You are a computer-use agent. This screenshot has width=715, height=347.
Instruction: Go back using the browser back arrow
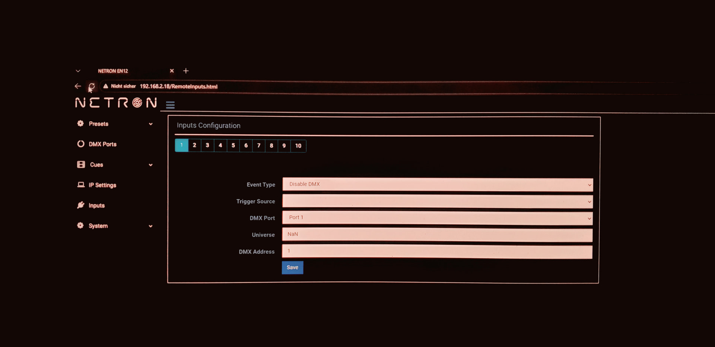[x=78, y=86]
